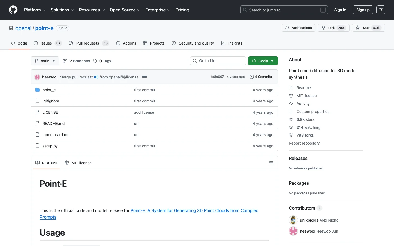Screen dimensions: 394x246
Task: Click heewooj's avatar in the commit row
Action: [x=37, y=77]
